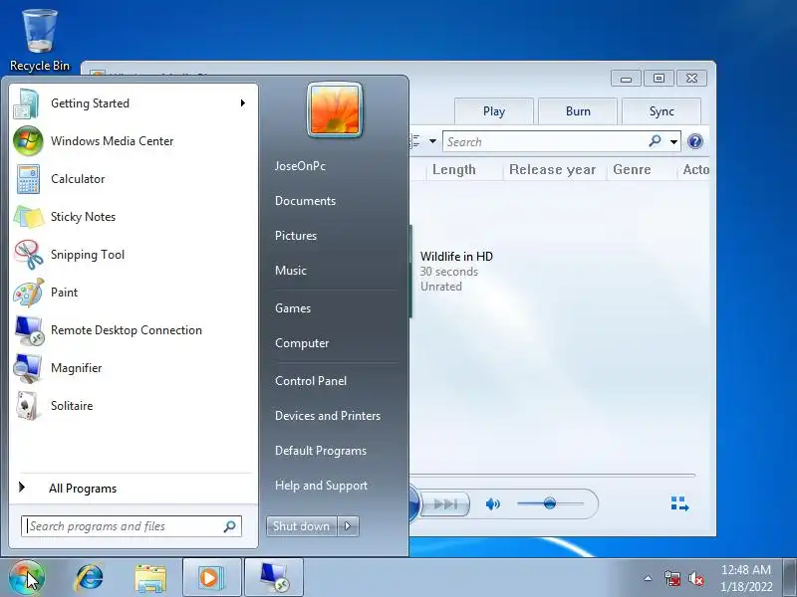The height and width of the screenshot is (597, 797).
Task: Open the Recycle Bin desktop icon
Action: [40, 40]
